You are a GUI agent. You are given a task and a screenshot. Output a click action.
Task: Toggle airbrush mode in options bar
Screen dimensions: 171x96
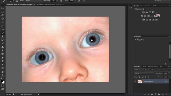tap(79, 1)
